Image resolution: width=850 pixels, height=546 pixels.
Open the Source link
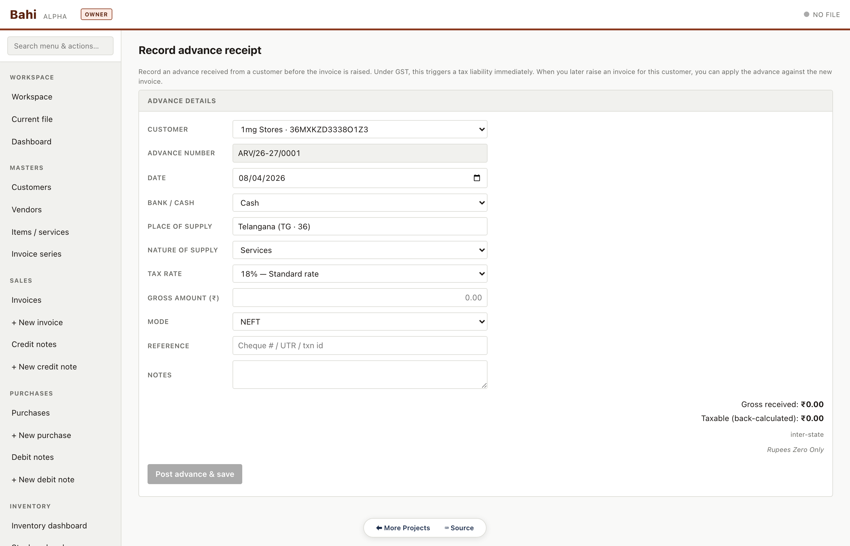459,528
